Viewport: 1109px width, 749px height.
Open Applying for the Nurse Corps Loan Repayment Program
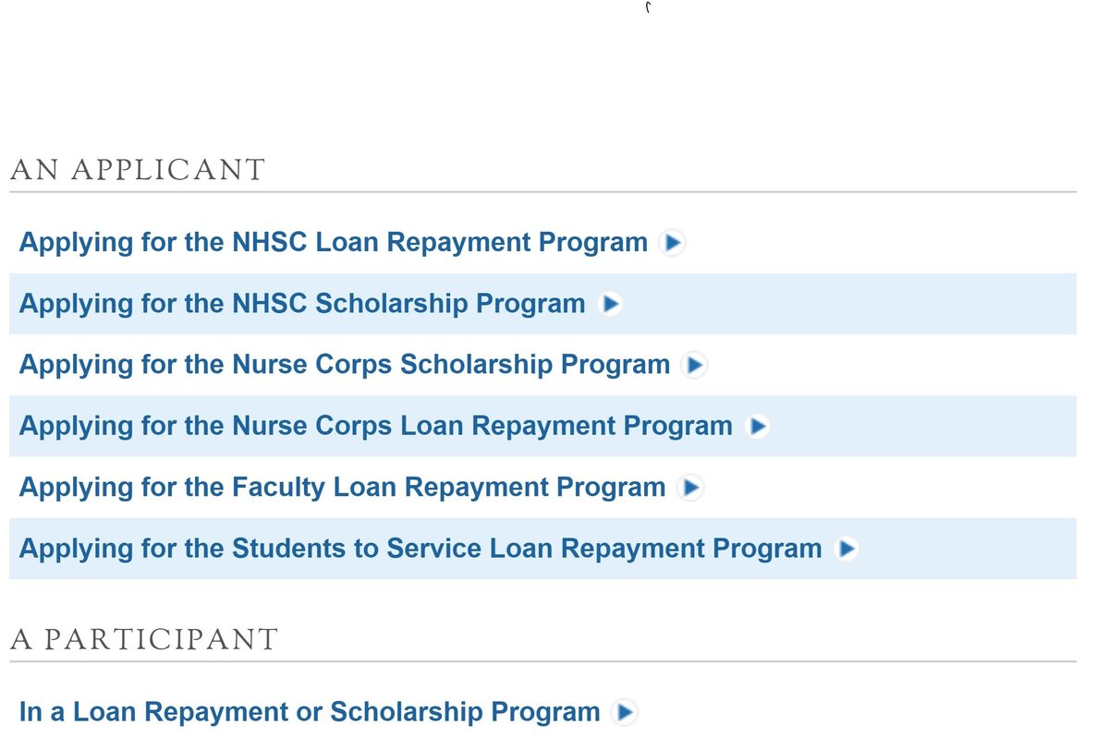coord(376,426)
